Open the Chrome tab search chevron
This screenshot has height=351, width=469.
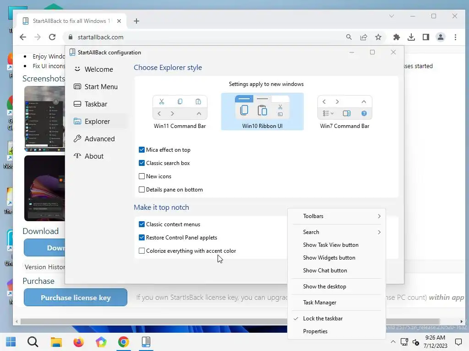pos(392,16)
